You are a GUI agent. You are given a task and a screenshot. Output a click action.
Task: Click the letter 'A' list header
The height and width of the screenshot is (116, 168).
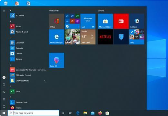pyautogui.click(x=11, y=21)
